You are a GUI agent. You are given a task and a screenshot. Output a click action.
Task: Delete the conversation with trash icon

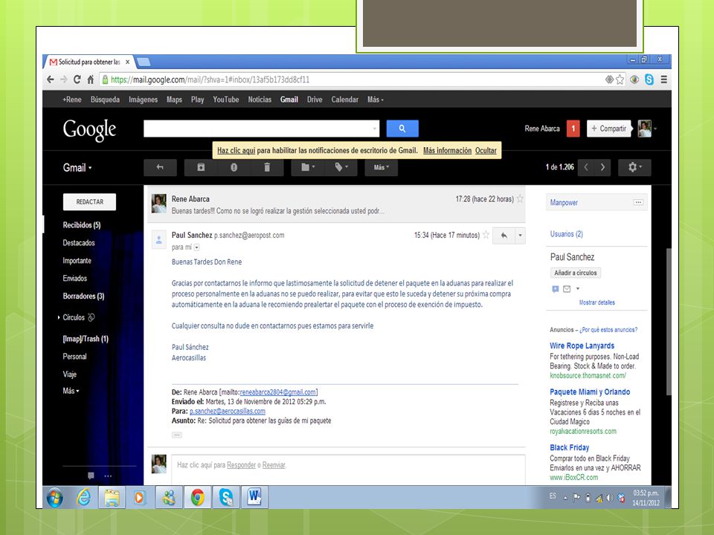(x=267, y=167)
